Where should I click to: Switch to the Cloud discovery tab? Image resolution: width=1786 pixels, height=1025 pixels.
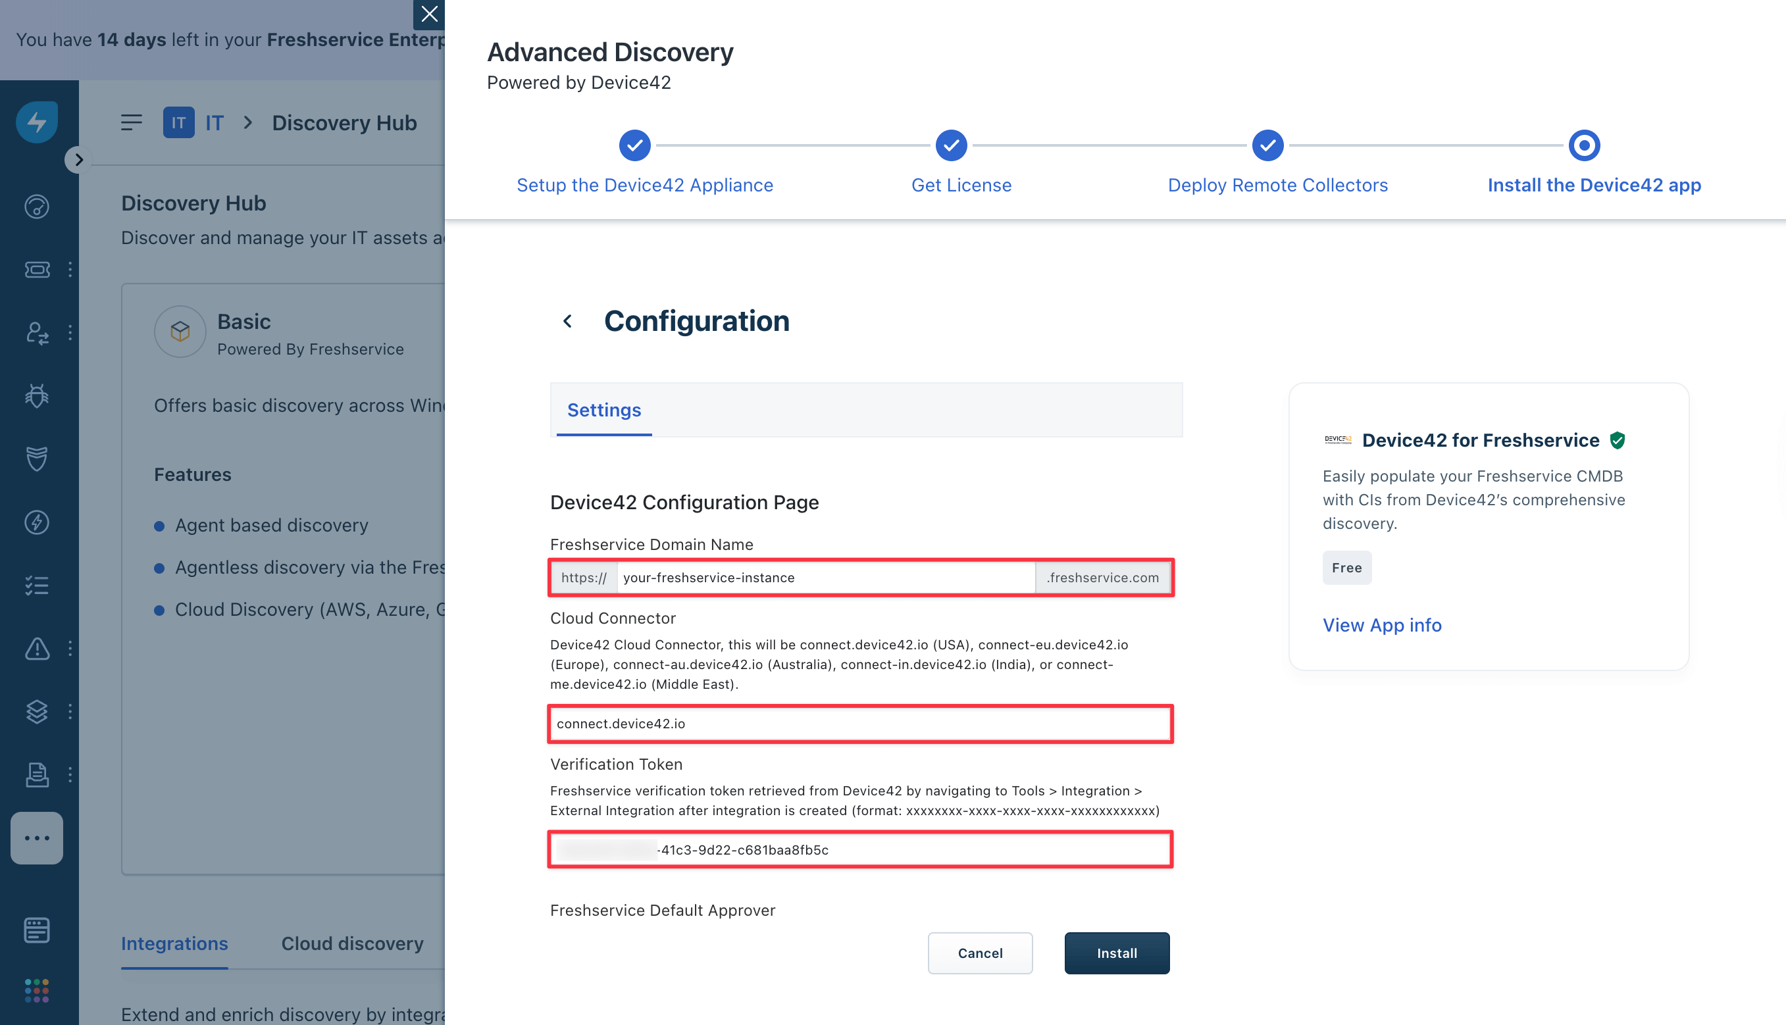(353, 943)
